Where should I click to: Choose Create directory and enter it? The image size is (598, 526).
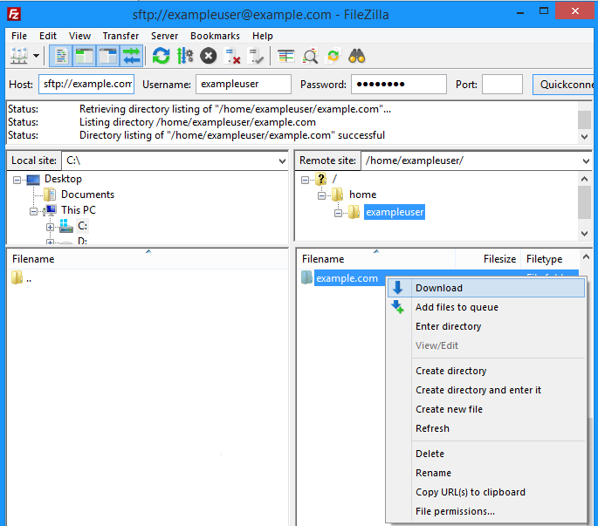click(x=486, y=390)
